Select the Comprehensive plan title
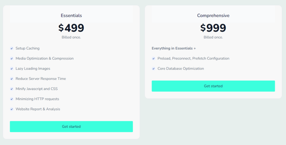The width and height of the screenshot is (286, 145). 213,16
